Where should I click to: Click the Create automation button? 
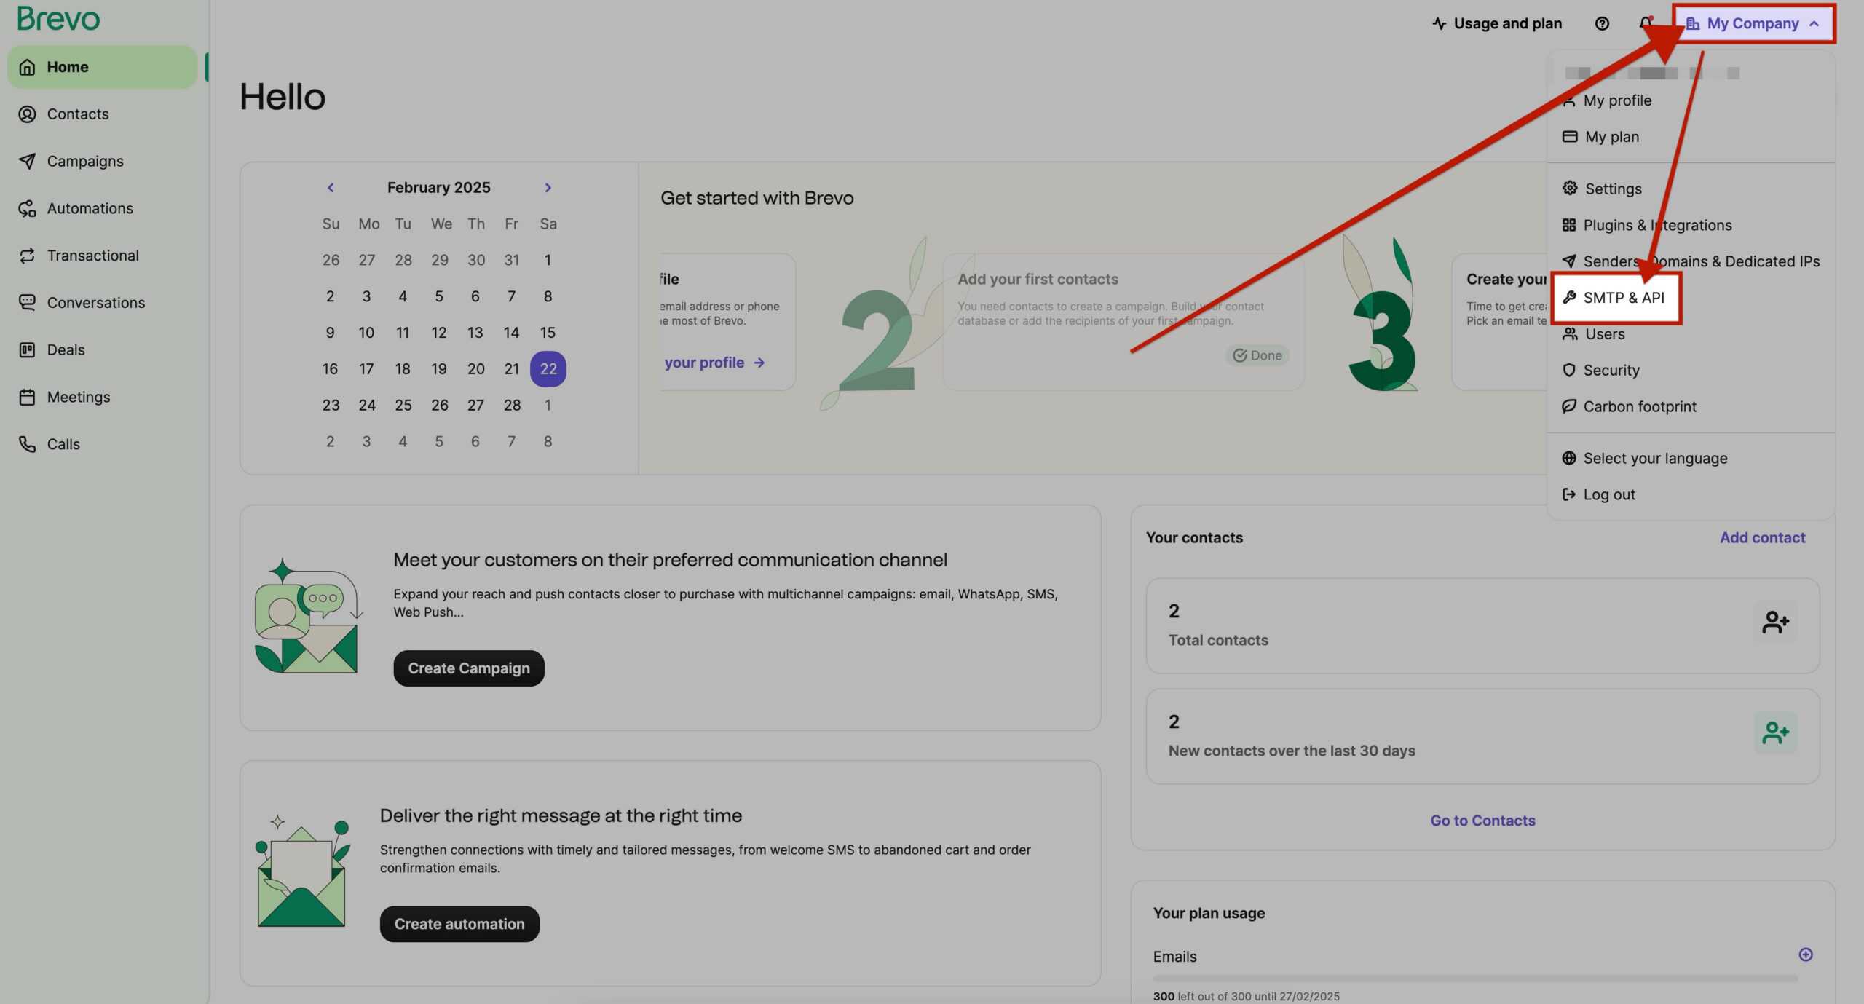tap(459, 924)
